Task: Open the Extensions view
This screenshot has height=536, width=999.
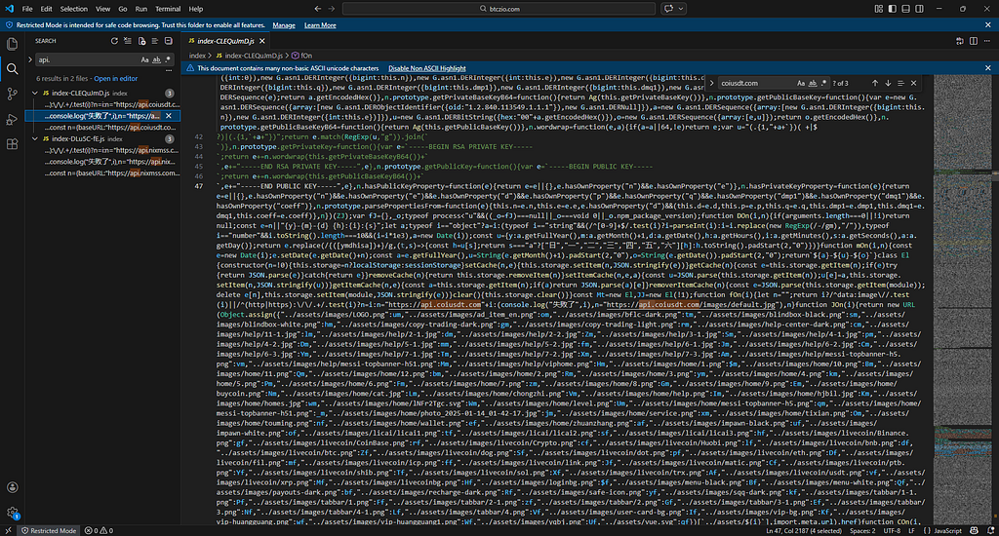Action: pyautogui.click(x=12, y=144)
